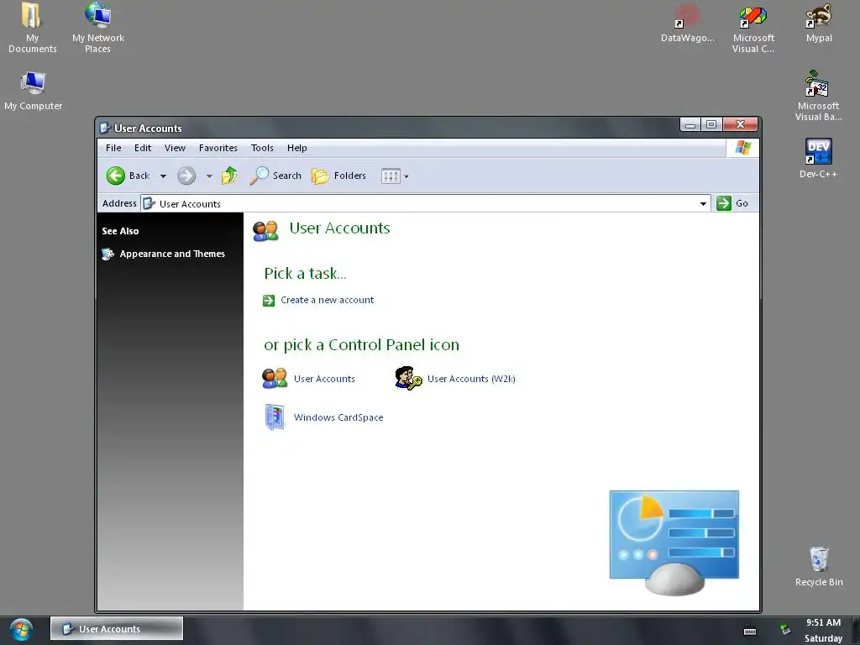860x645 pixels.
Task: Click the Search toolbar label
Action: coord(287,176)
